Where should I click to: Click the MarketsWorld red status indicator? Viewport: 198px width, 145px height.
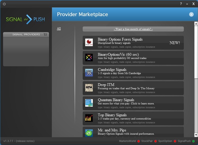coord(139,141)
